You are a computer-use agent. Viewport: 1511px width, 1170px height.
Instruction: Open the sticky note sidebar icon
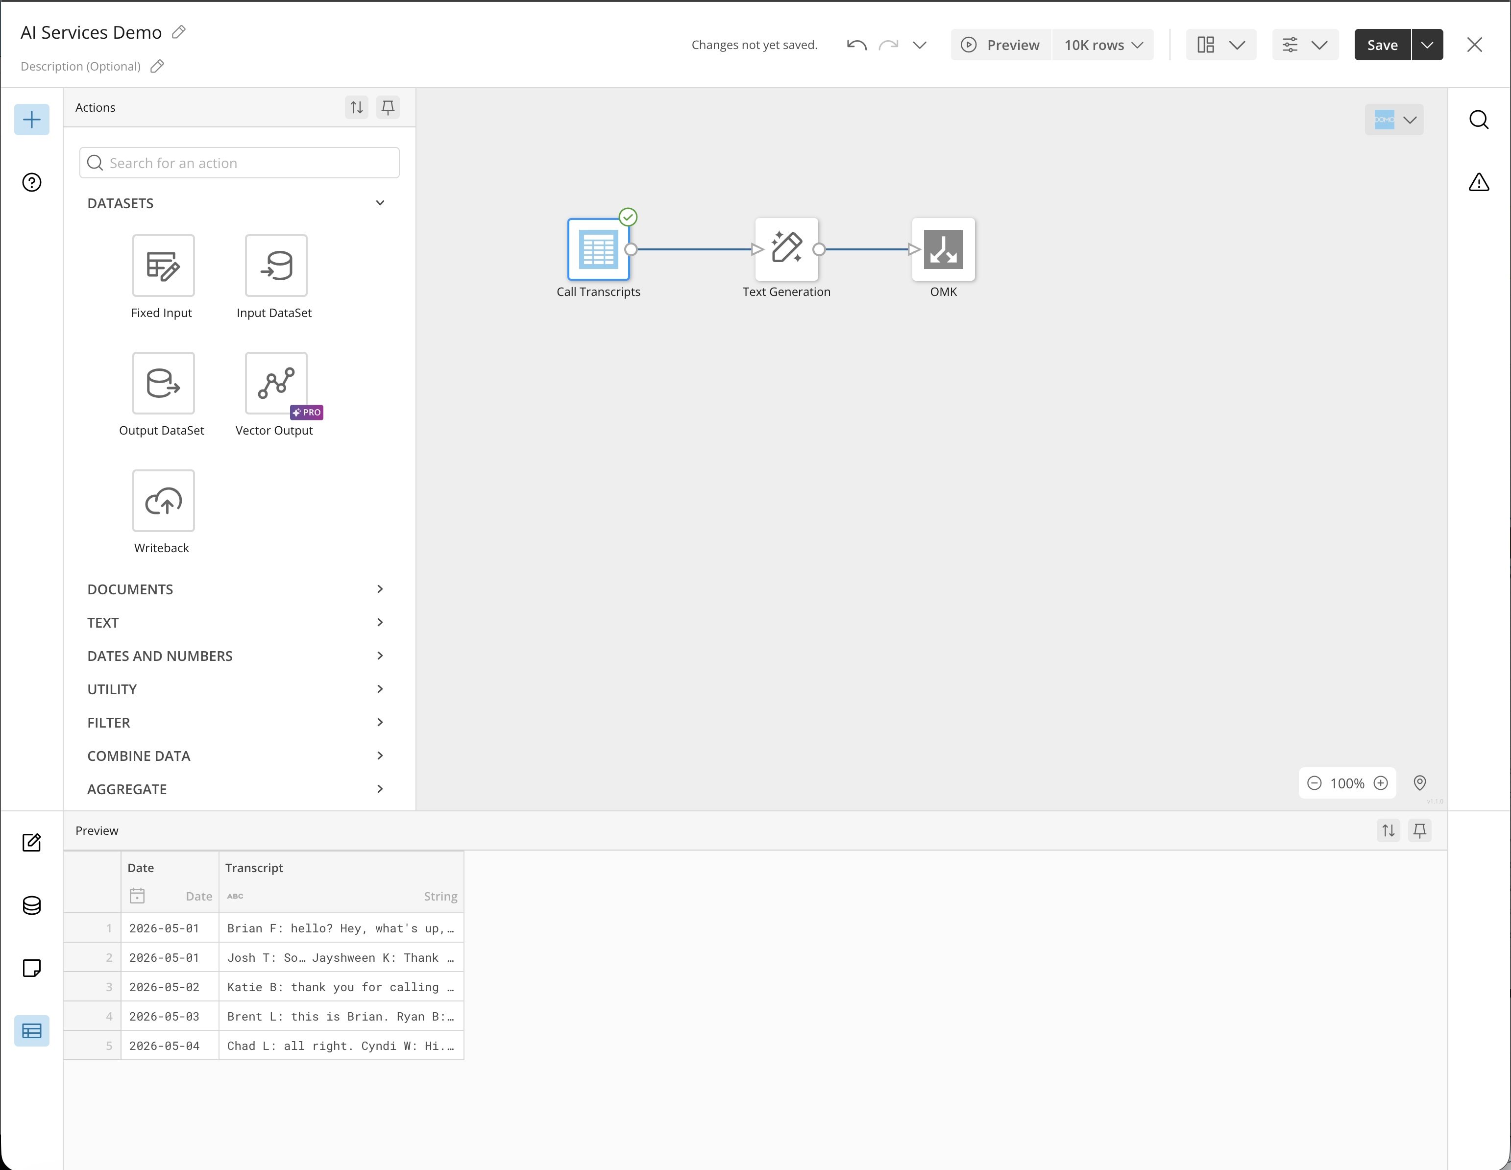point(32,968)
